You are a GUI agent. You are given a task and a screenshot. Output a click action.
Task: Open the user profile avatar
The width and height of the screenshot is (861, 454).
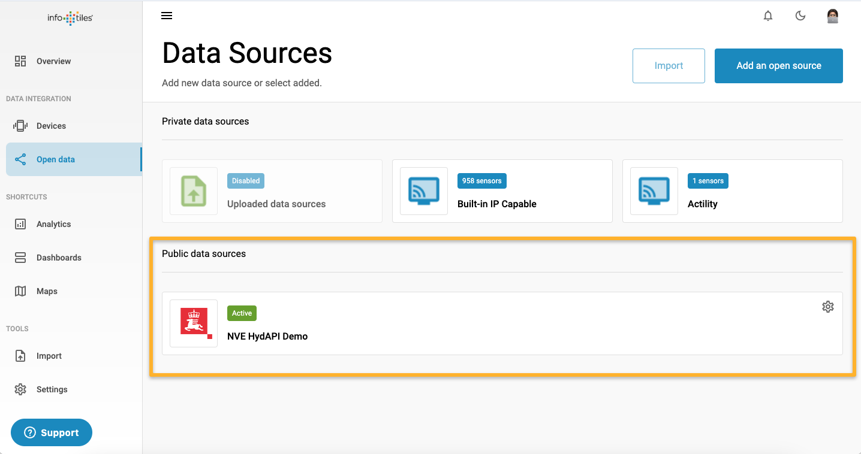coord(832,16)
